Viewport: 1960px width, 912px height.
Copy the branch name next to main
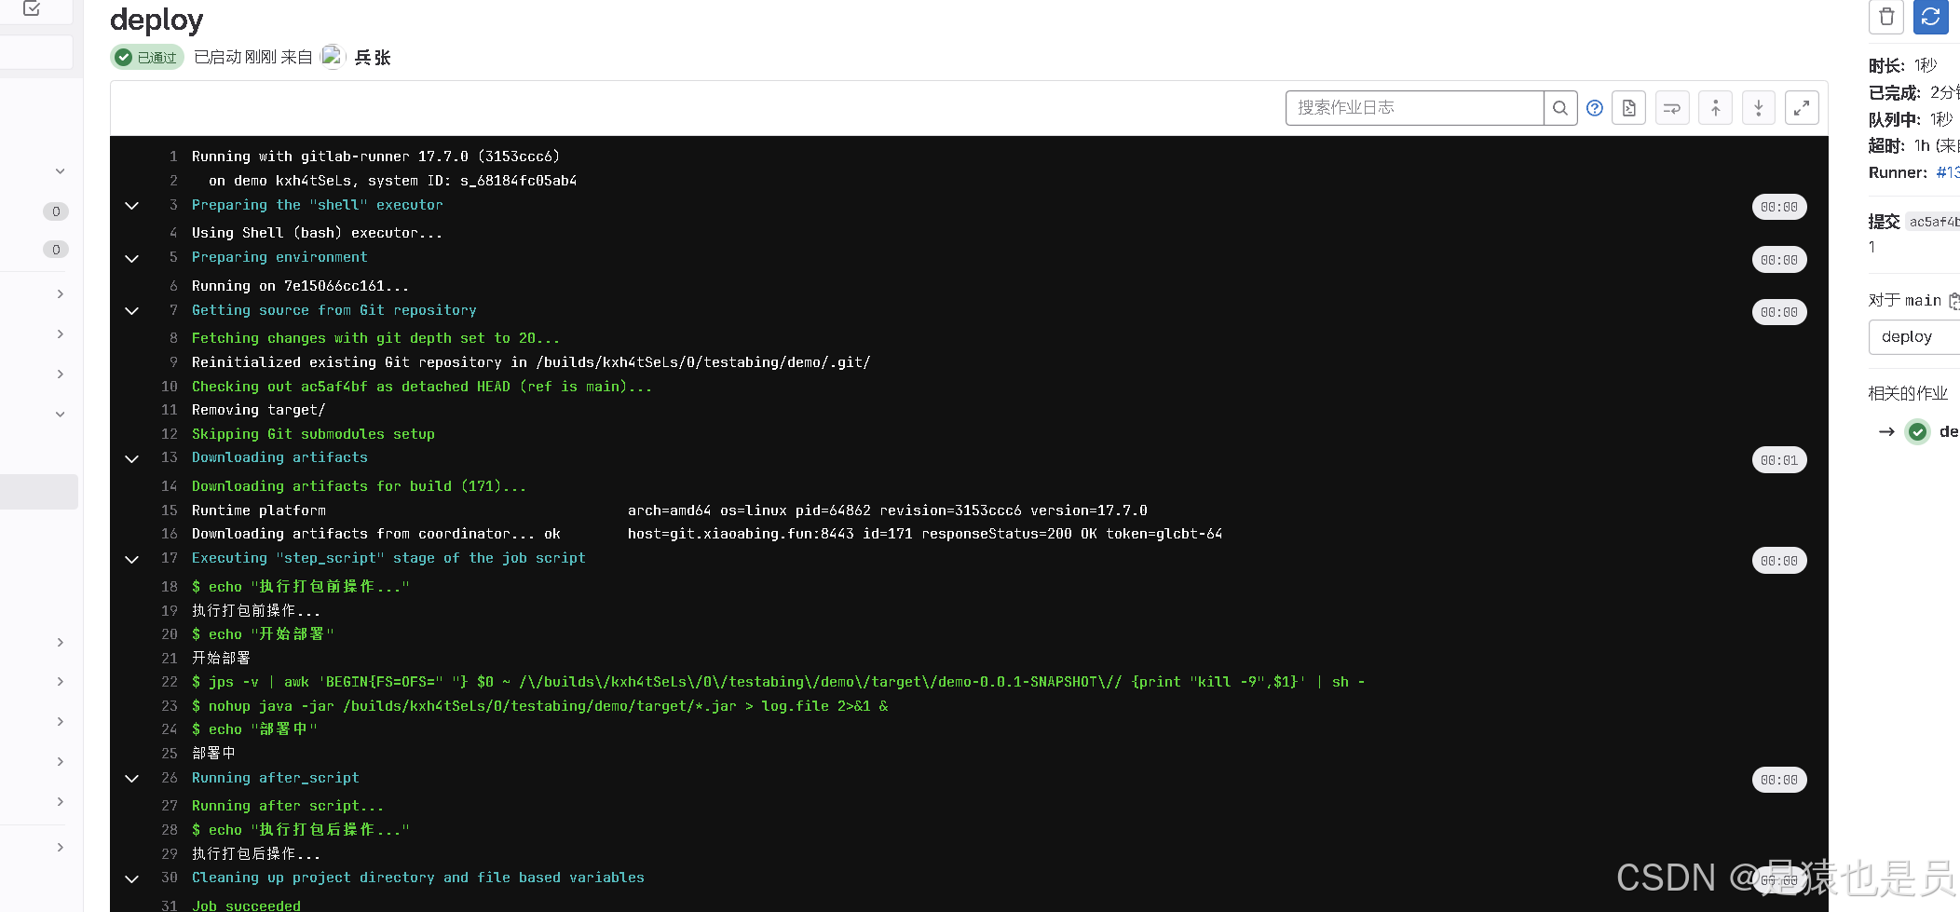pyautogui.click(x=1953, y=300)
